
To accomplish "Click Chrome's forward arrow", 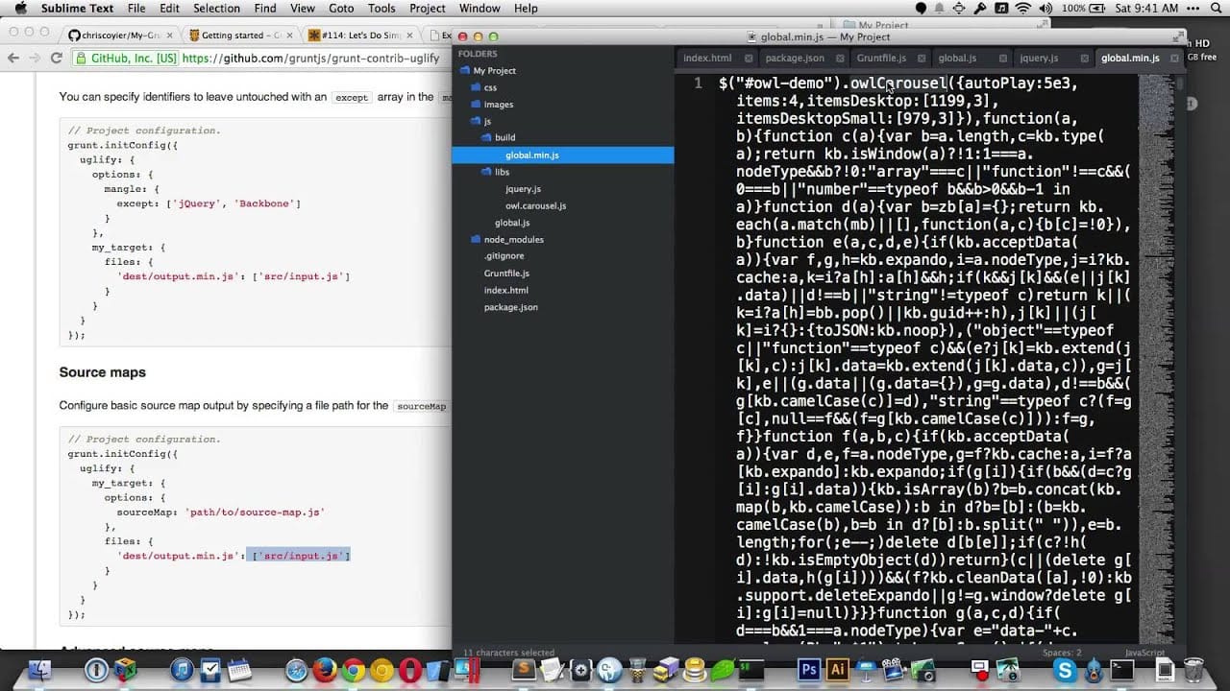I will coord(35,58).
